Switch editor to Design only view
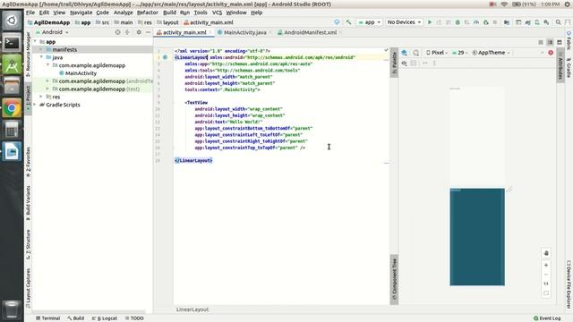Screen dimensions: 573x322 coord(559,42)
